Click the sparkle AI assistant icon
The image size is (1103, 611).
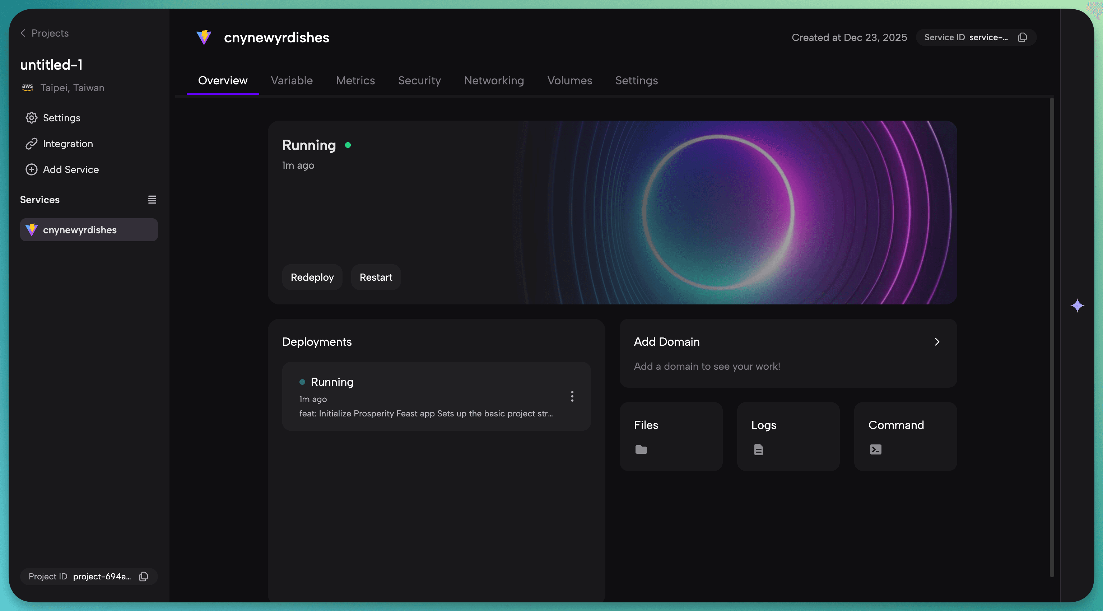point(1077,306)
